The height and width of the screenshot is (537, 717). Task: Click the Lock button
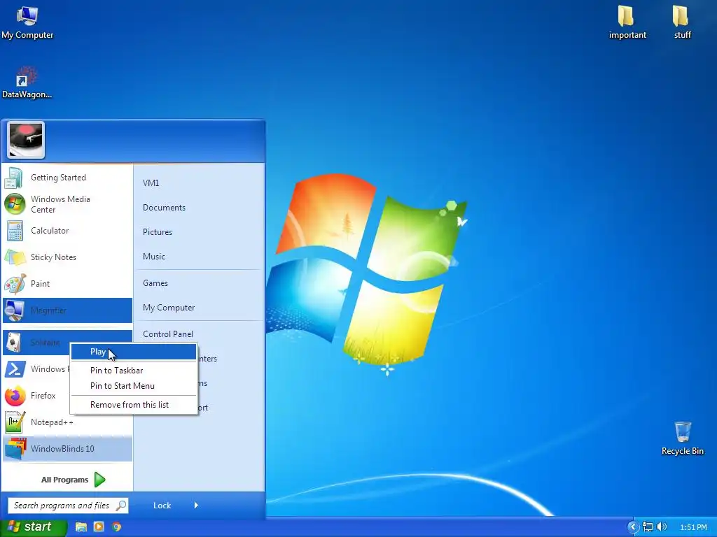click(162, 506)
